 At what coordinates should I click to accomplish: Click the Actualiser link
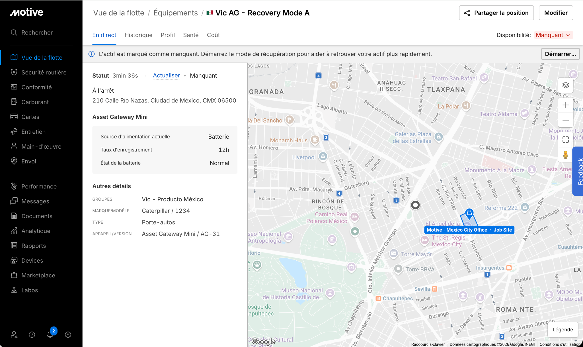click(x=166, y=75)
